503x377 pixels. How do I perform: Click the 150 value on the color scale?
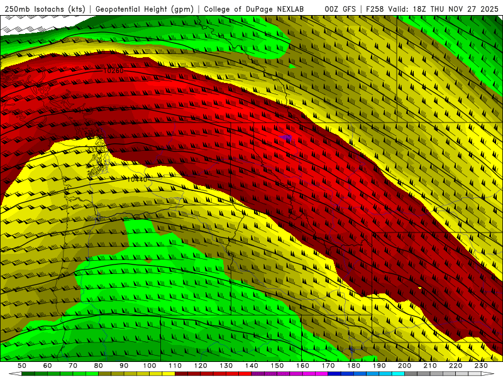coord(277,366)
